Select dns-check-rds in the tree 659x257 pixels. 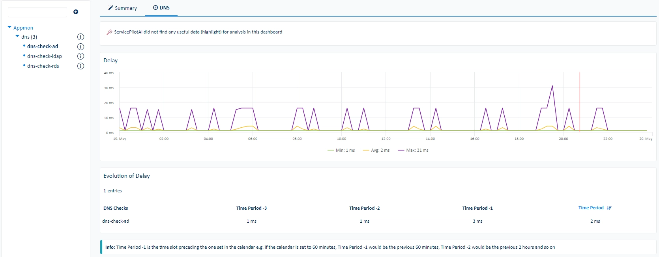pyautogui.click(x=43, y=66)
